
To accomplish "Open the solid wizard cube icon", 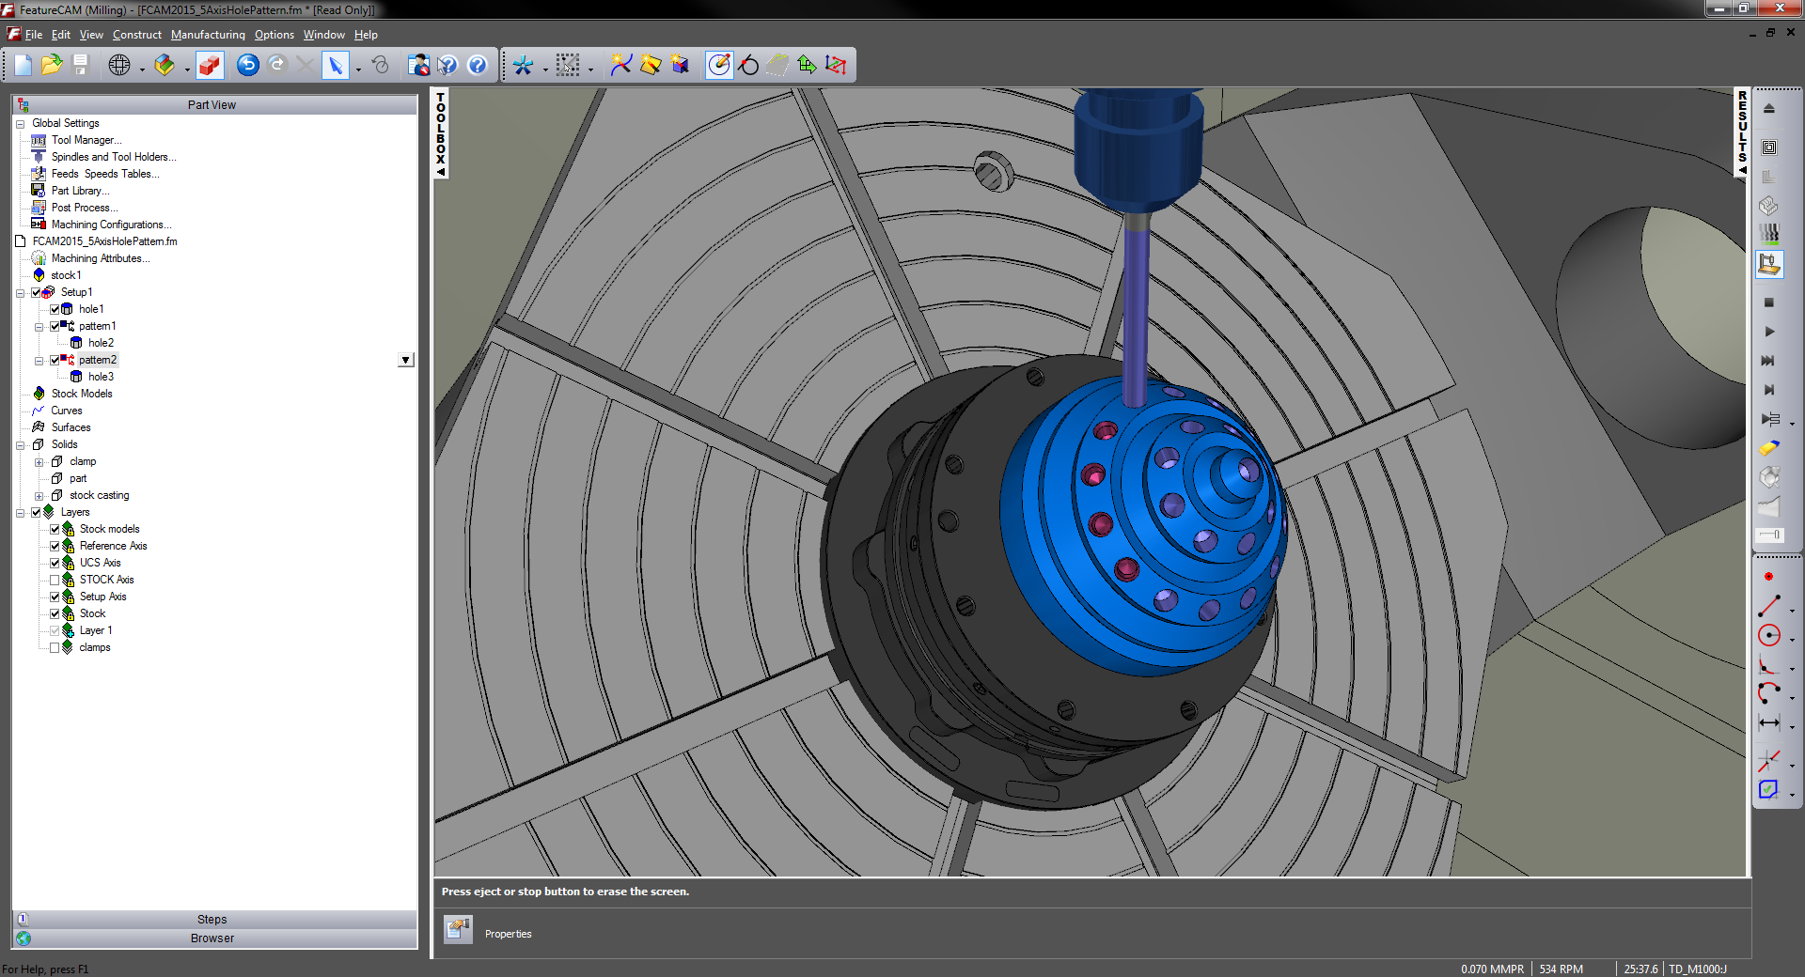I will point(680,65).
